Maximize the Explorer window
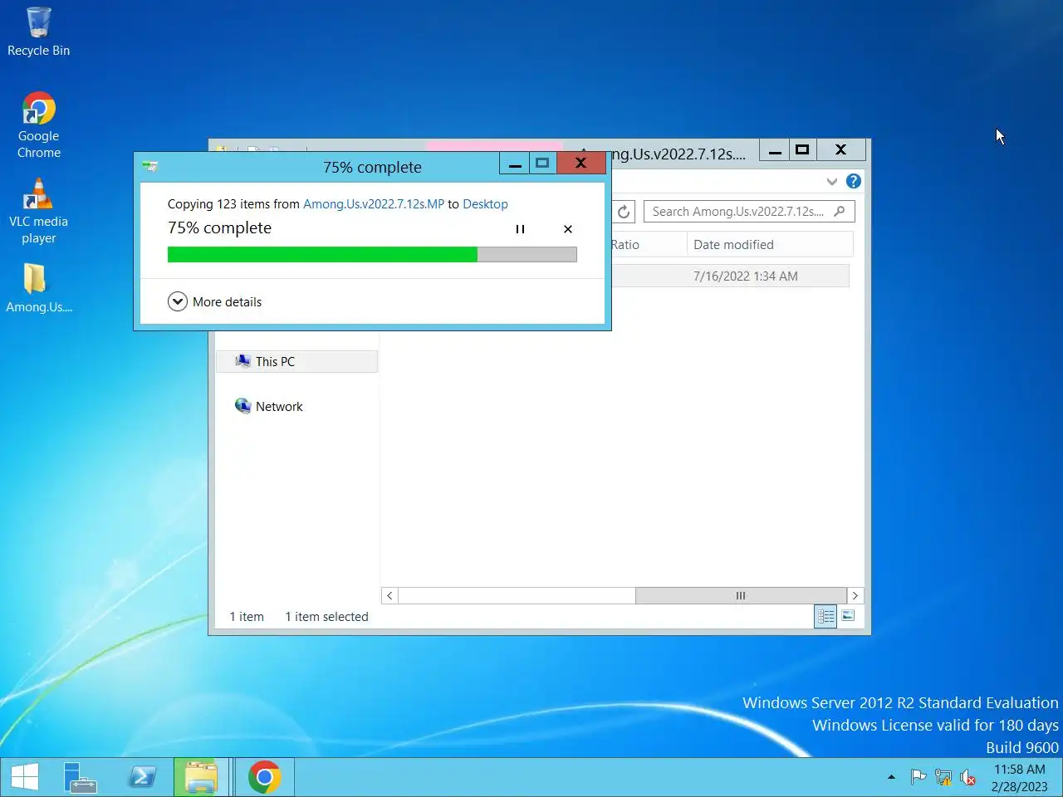The width and height of the screenshot is (1063, 797). coord(802,150)
